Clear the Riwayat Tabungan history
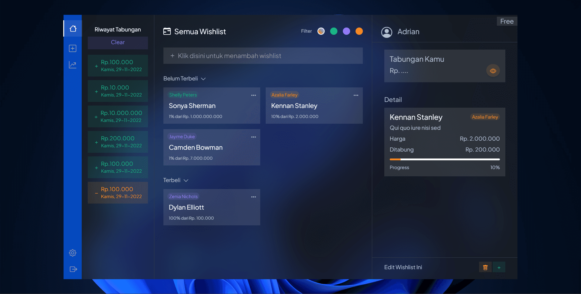The image size is (581, 294). (x=118, y=43)
